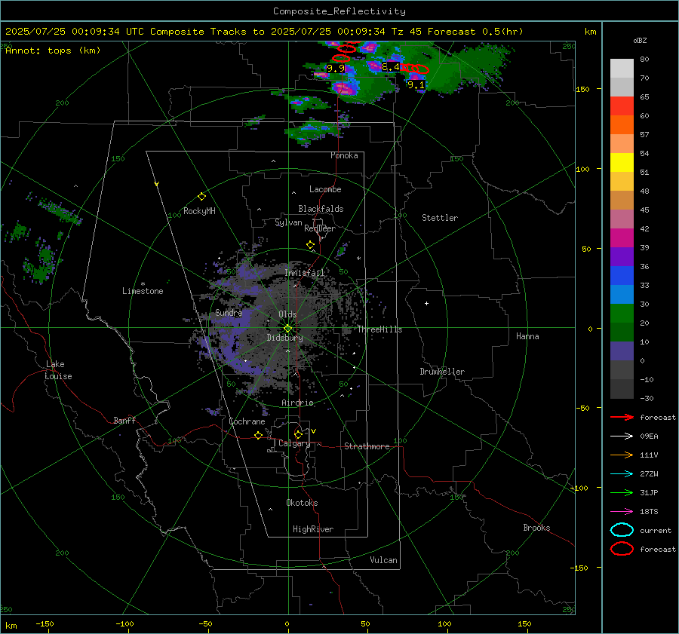Click the Airdrie city label

coord(297,403)
